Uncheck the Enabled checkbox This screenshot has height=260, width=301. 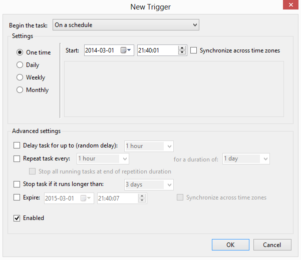click(17, 218)
